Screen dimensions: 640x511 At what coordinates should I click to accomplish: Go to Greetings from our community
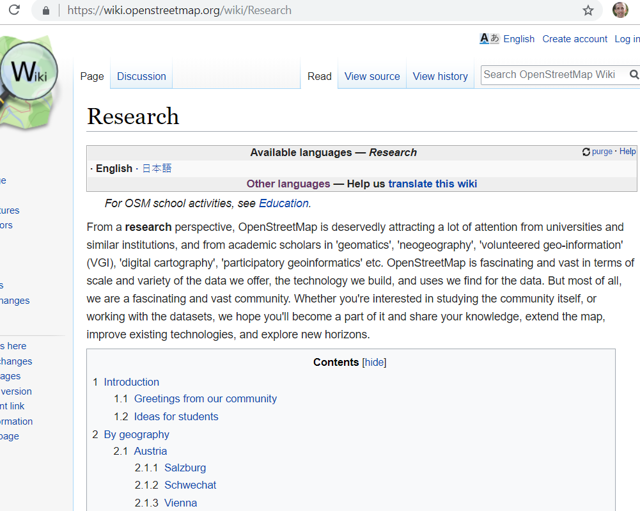pos(205,399)
